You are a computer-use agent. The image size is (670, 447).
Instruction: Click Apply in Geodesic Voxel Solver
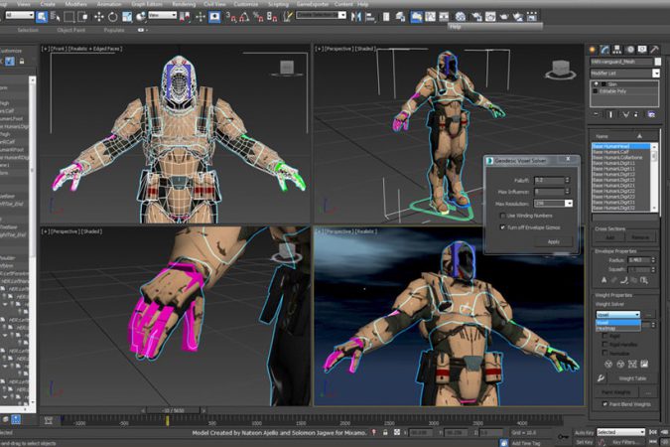[x=554, y=241]
